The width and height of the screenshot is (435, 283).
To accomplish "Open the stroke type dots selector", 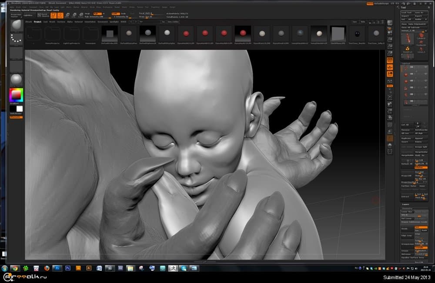I will [x=16, y=39].
